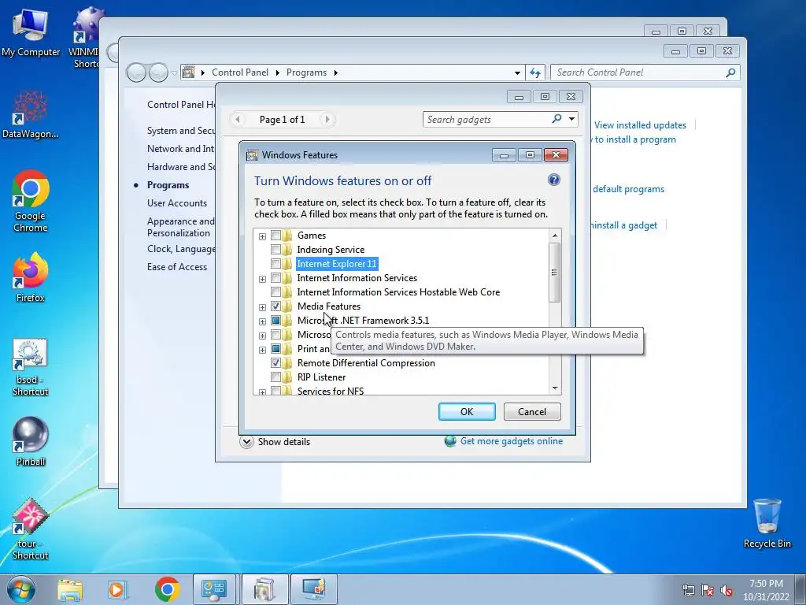Click Get more gadgets online link

[x=512, y=441]
